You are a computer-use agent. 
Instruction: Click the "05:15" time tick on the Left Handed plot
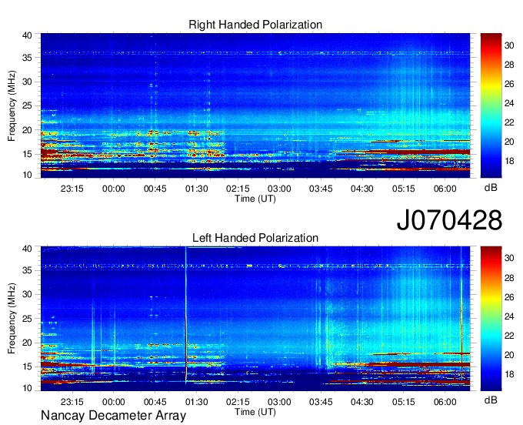[x=404, y=402]
